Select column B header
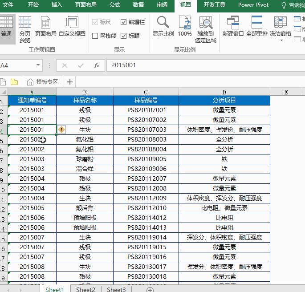305x292 pixels. [x=85, y=92]
